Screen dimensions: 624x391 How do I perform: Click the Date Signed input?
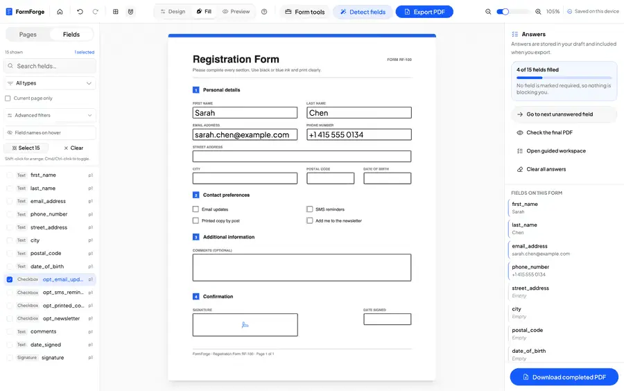tap(387, 320)
